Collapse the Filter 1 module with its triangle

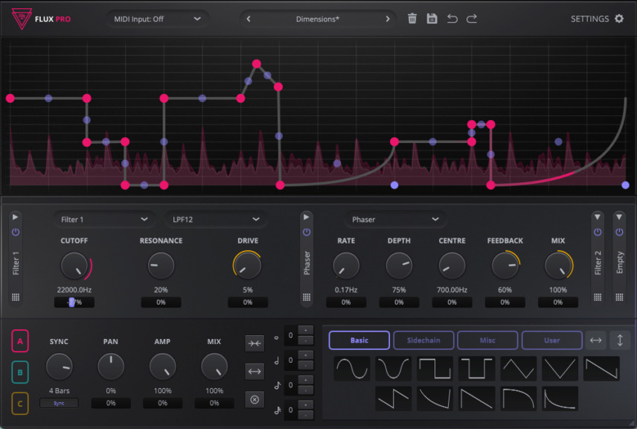click(x=16, y=217)
